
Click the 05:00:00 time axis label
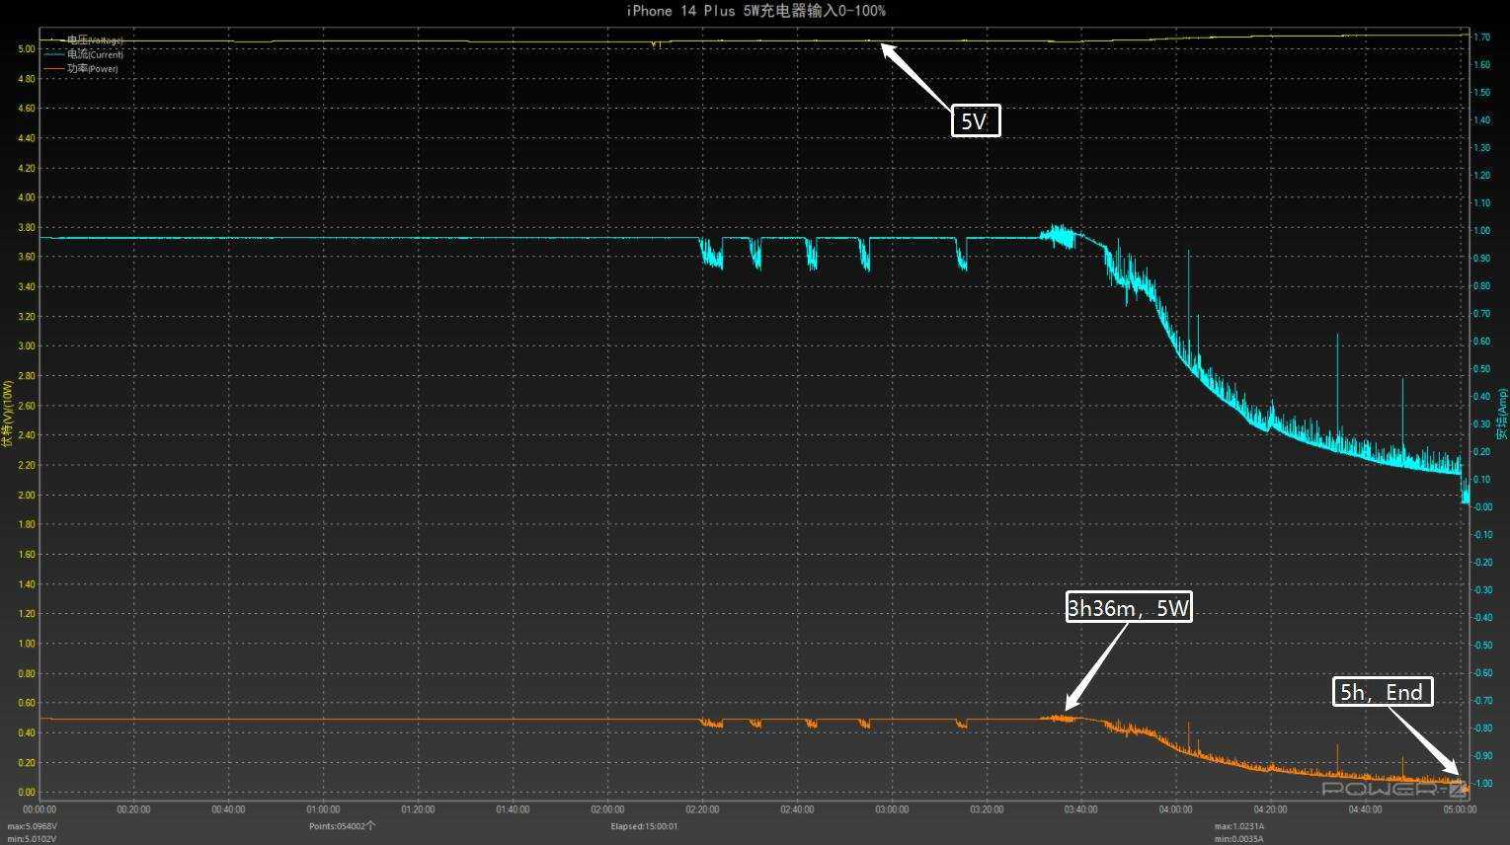tap(1461, 809)
